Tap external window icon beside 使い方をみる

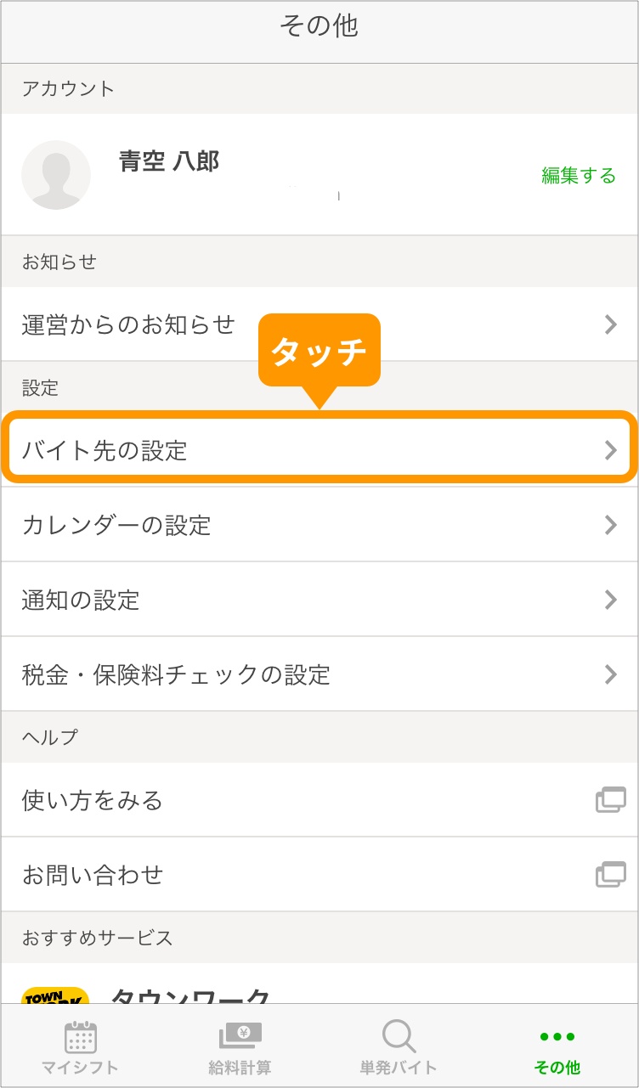610,800
